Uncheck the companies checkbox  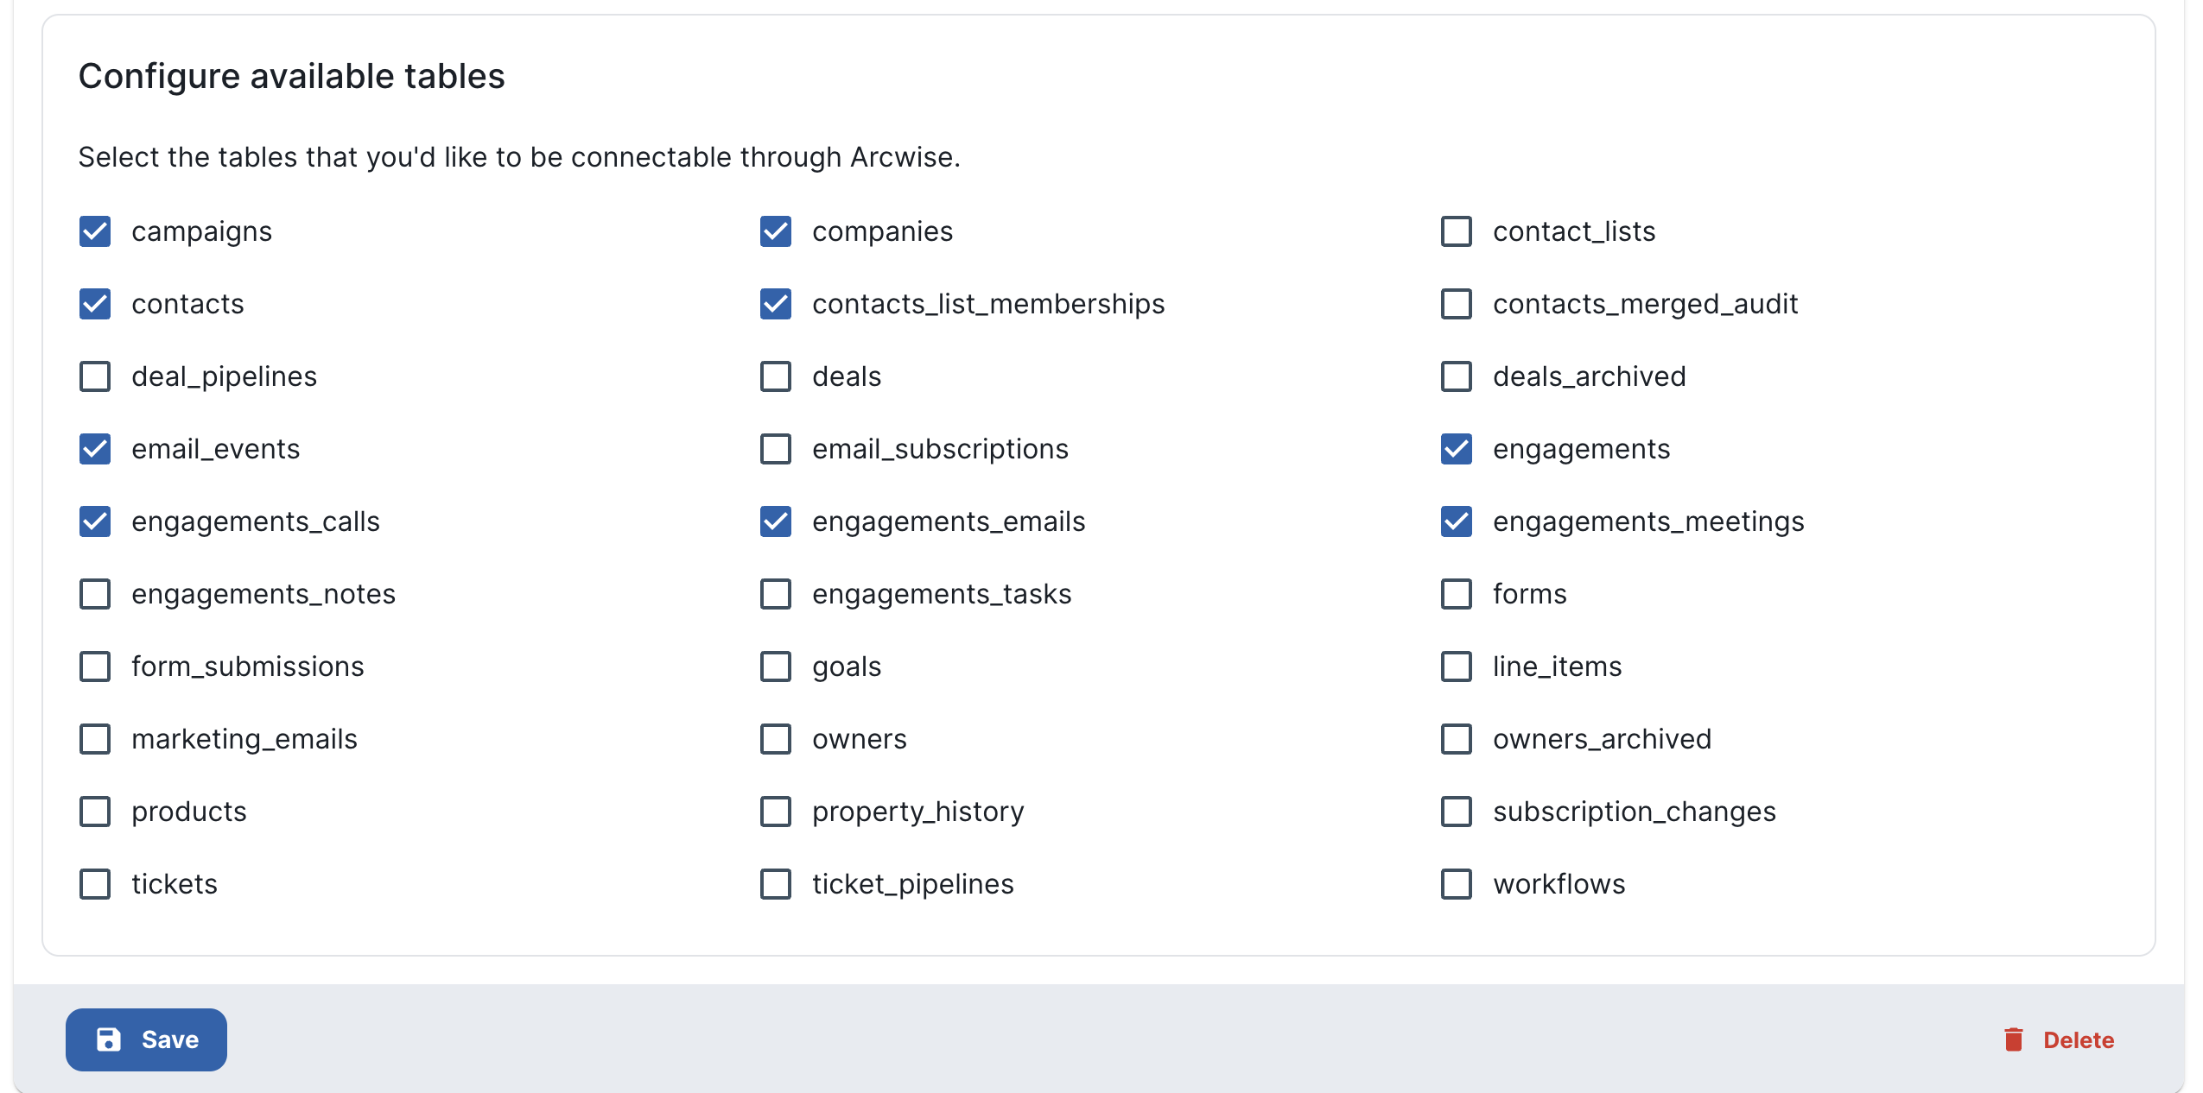(x=776, y=231)
